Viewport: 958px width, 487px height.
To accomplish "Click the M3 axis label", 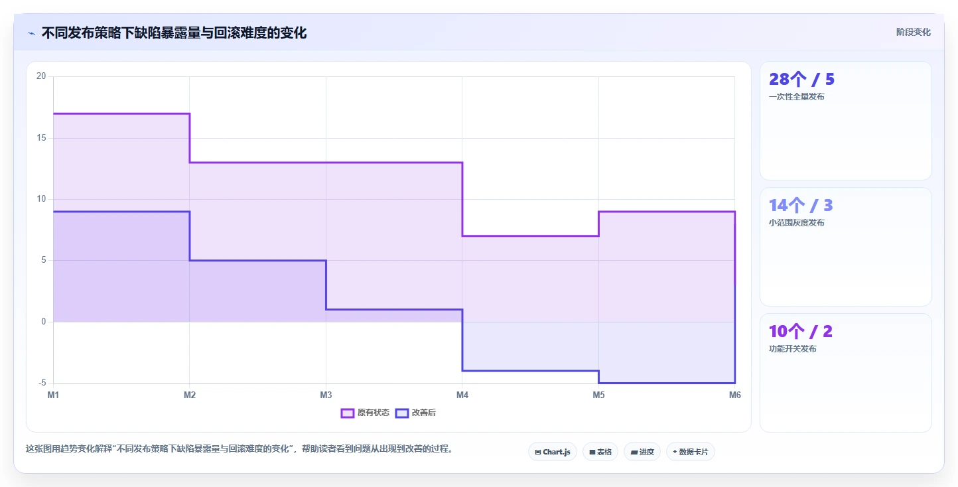I will (326, 395).
